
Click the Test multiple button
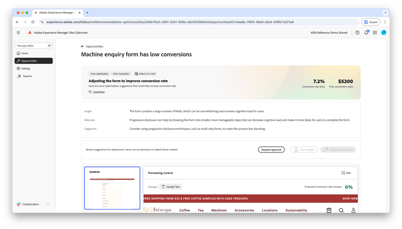coord(304,150)
